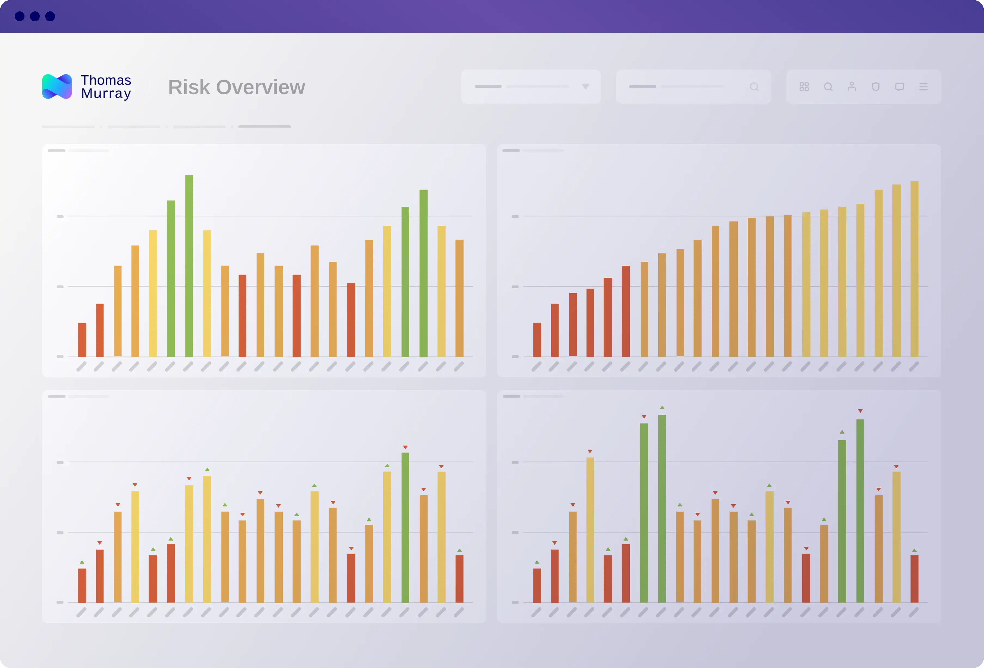The image size is (984, 668).
Task: Click the Risk Overview page title
Action: (x=236, y=87)
